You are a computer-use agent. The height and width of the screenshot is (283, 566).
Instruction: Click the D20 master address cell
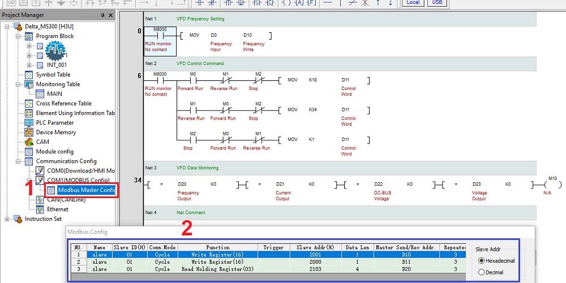point(406,269)
